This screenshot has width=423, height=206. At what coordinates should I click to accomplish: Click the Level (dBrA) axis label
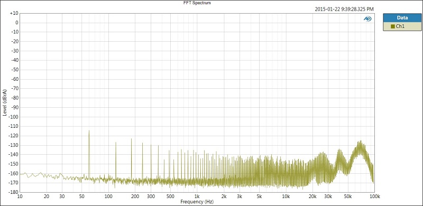point(4,102)
